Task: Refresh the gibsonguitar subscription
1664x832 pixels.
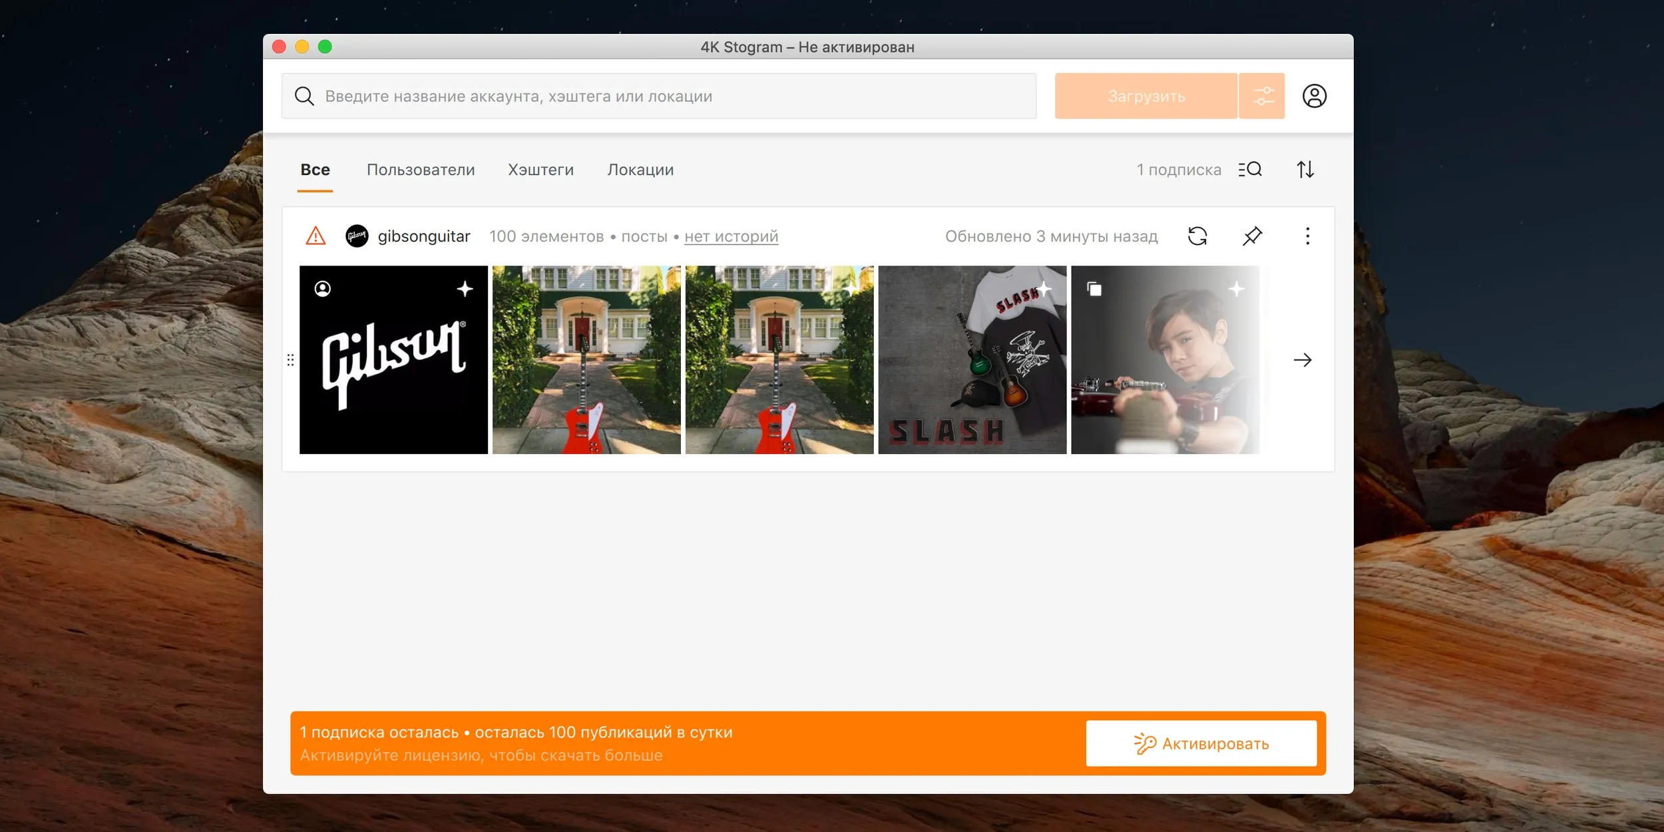Action: 1197,236
